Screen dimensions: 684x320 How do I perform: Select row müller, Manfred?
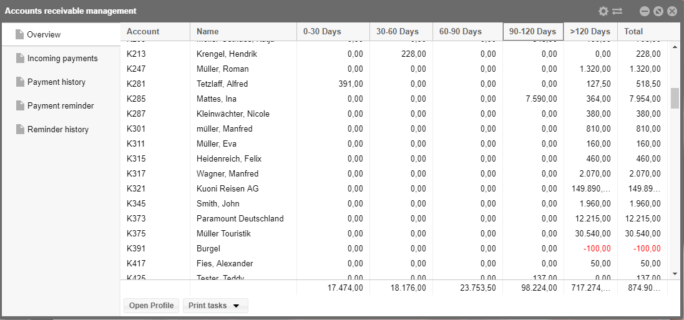tap(394, 128)
